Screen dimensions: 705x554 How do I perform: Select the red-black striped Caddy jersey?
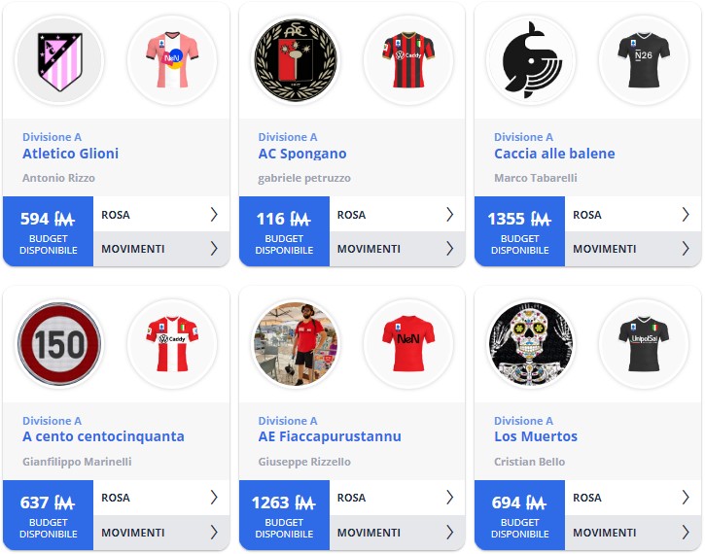(x=408, y=60)
